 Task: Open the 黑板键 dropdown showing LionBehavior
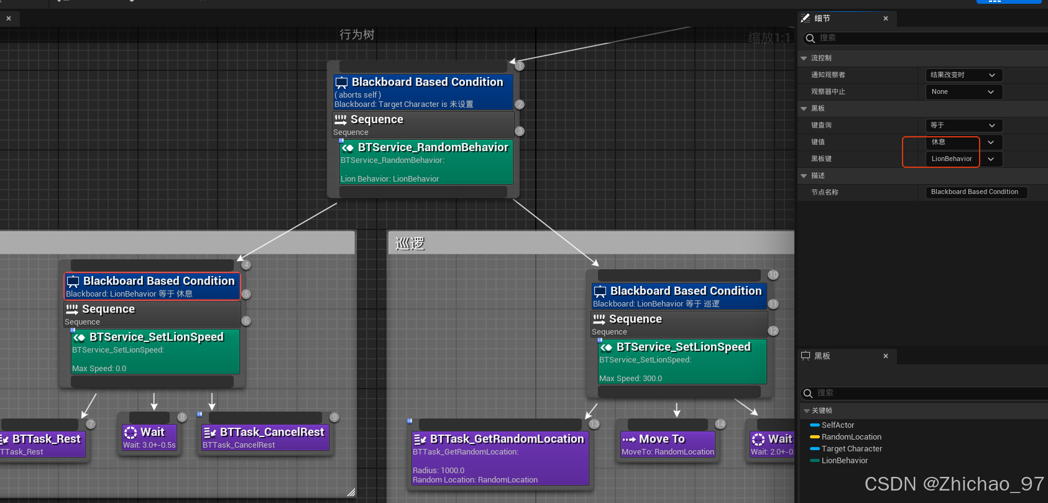963,159
